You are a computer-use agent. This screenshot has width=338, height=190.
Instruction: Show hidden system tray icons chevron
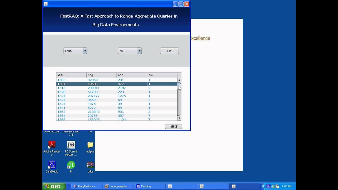(x=263, y=186)
